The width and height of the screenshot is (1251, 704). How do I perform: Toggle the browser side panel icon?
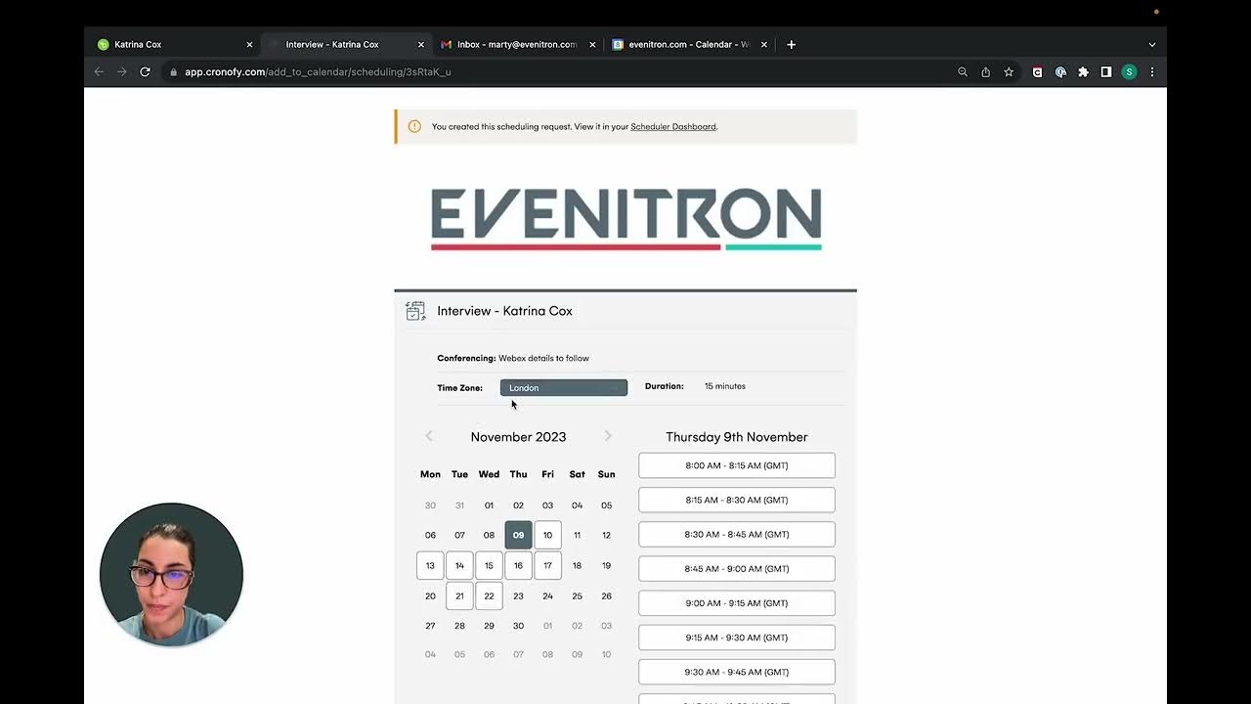(1106, 71)
